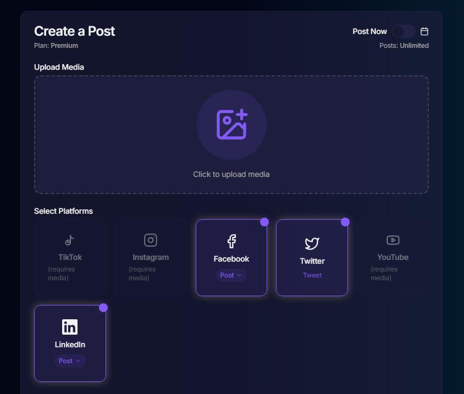Click the Select Platforms section header
464x394 pixels.
63,210
